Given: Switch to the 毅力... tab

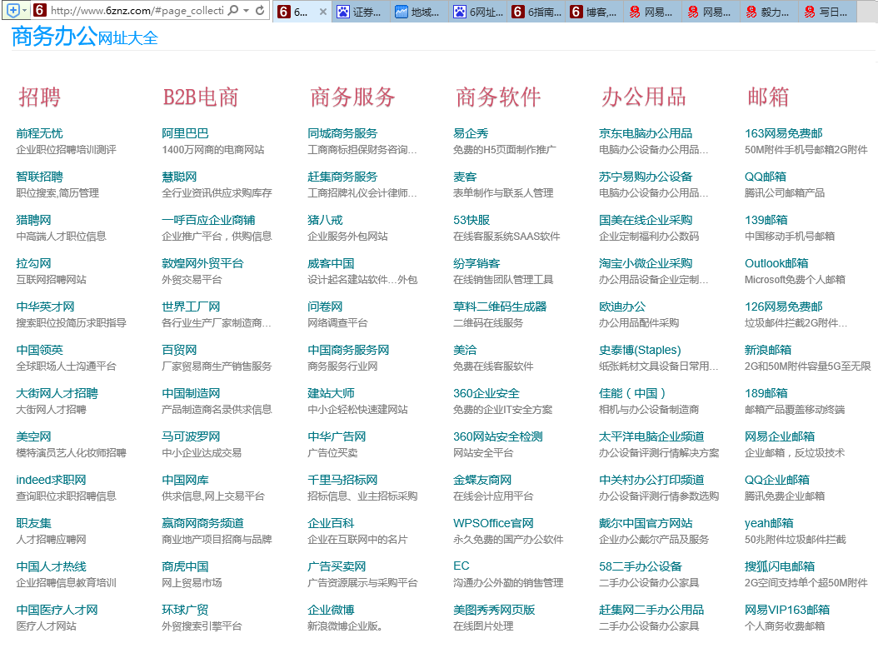Looking at the screenshot, I should (x=769, y=12).
